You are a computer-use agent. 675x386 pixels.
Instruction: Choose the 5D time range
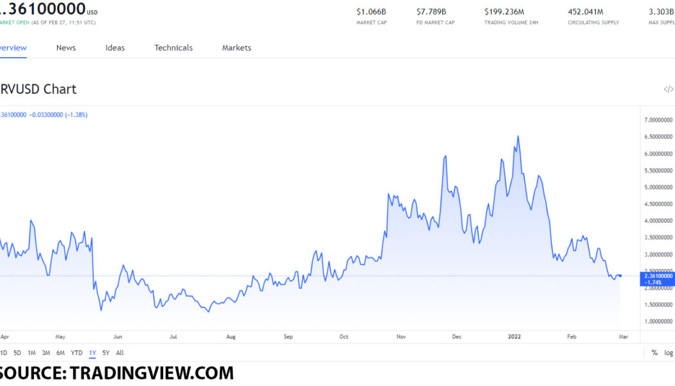point(17,353)
